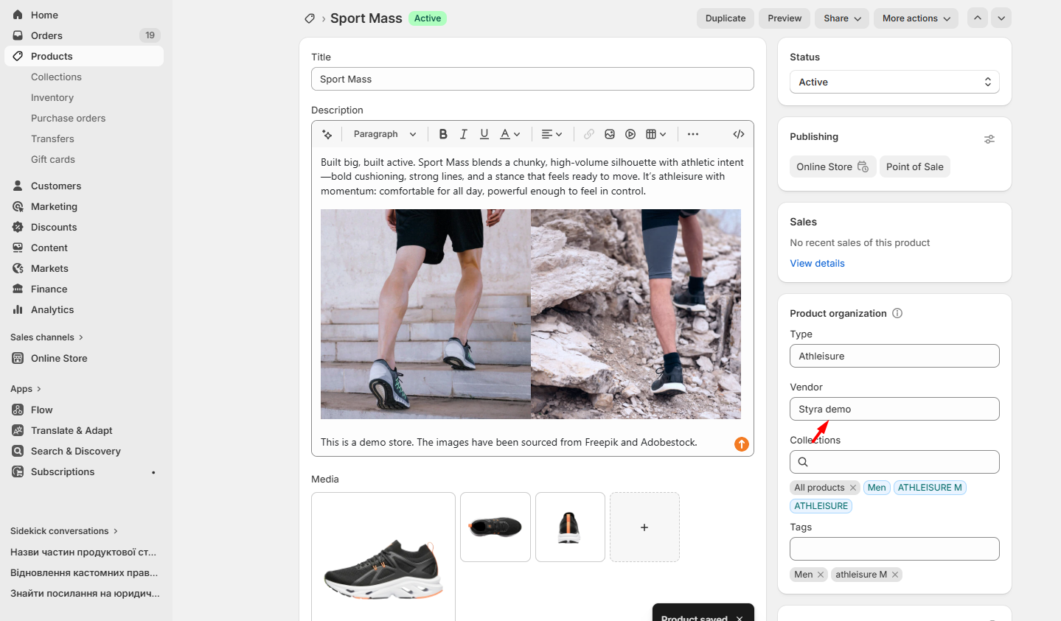Toggle underline formatting in description editor
The height and width of the screenshot is (621, 1061).
(x=484, y=134)
